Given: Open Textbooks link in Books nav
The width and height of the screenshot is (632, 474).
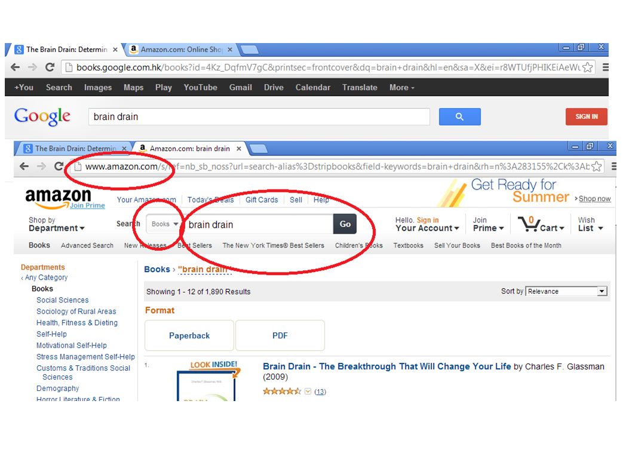Looking at the screenshot, I should coord(409,245).
